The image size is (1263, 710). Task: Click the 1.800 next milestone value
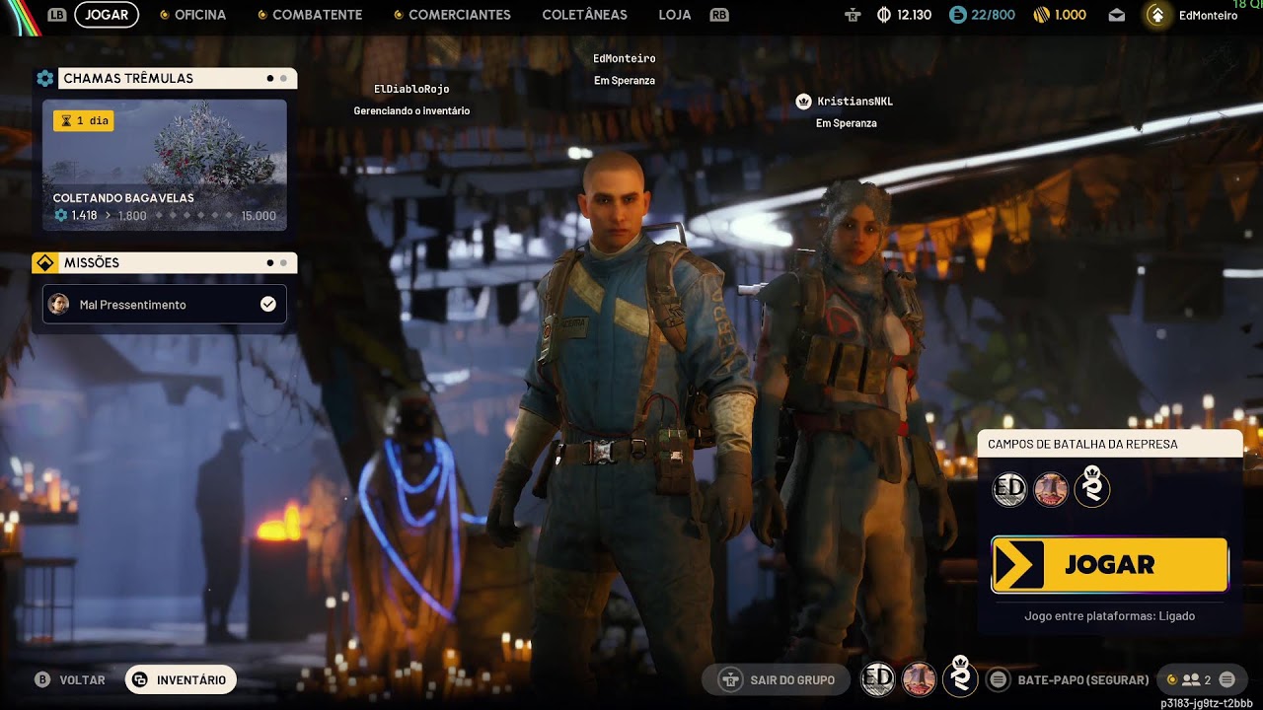pos(132,215)
